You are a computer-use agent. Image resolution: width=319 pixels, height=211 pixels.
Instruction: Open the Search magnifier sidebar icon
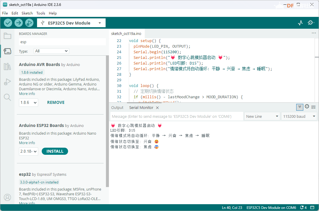[7, 97]
